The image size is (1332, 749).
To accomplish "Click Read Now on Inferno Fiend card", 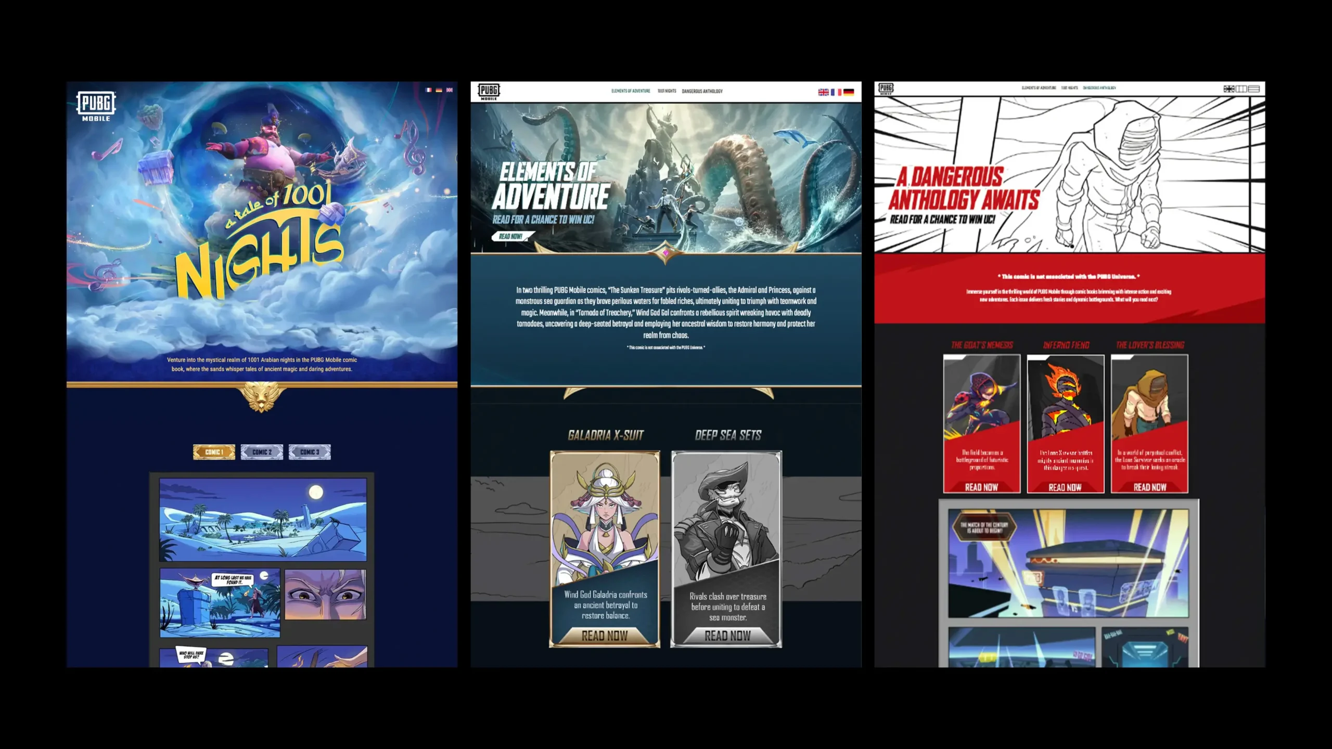I will (x=1065, y=487).
